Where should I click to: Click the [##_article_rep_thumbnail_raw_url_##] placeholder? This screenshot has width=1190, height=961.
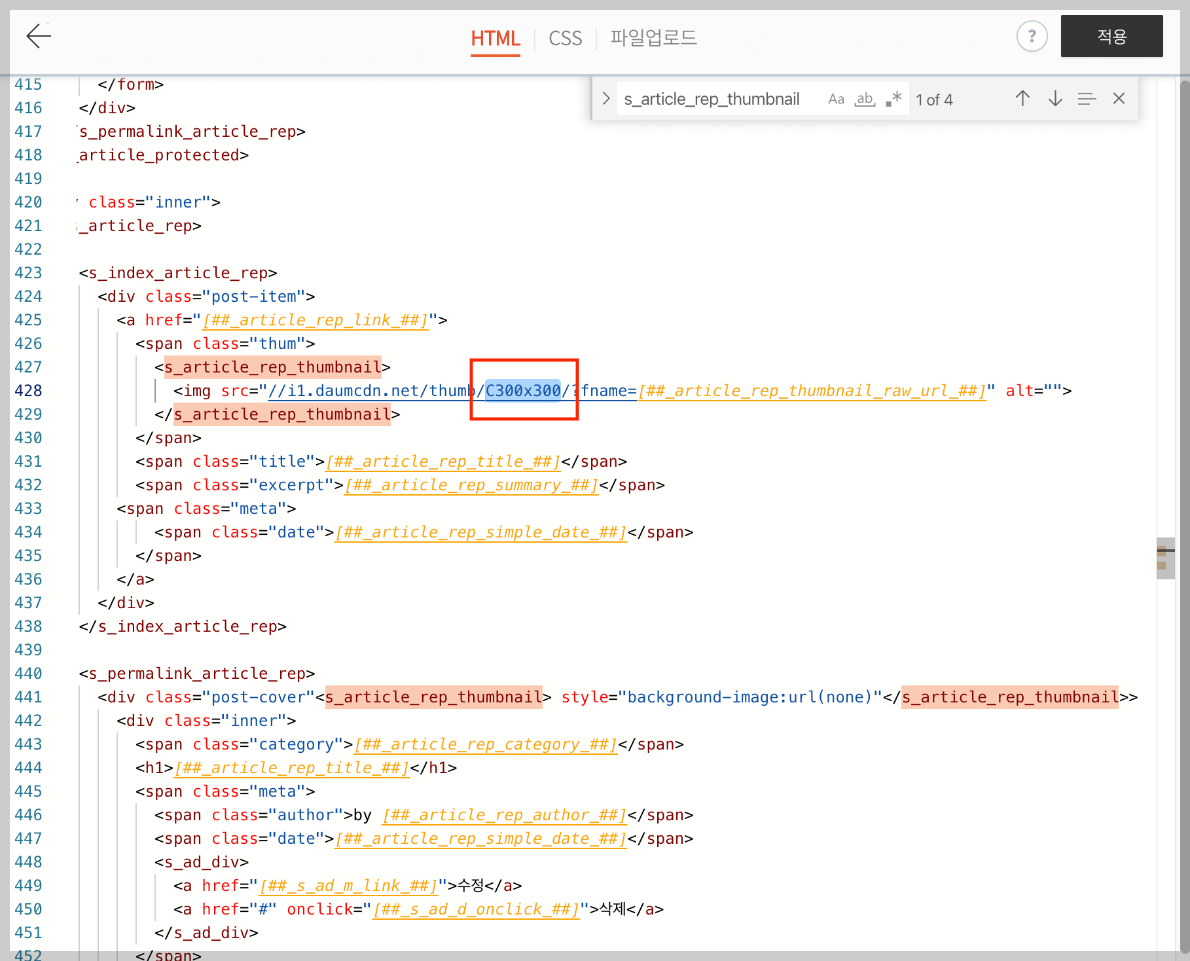click(812, 391)
